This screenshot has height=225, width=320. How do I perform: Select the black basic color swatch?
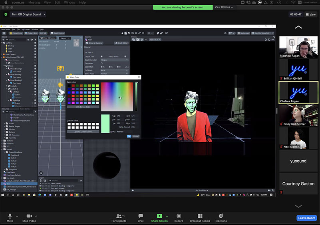pos(69,85)
